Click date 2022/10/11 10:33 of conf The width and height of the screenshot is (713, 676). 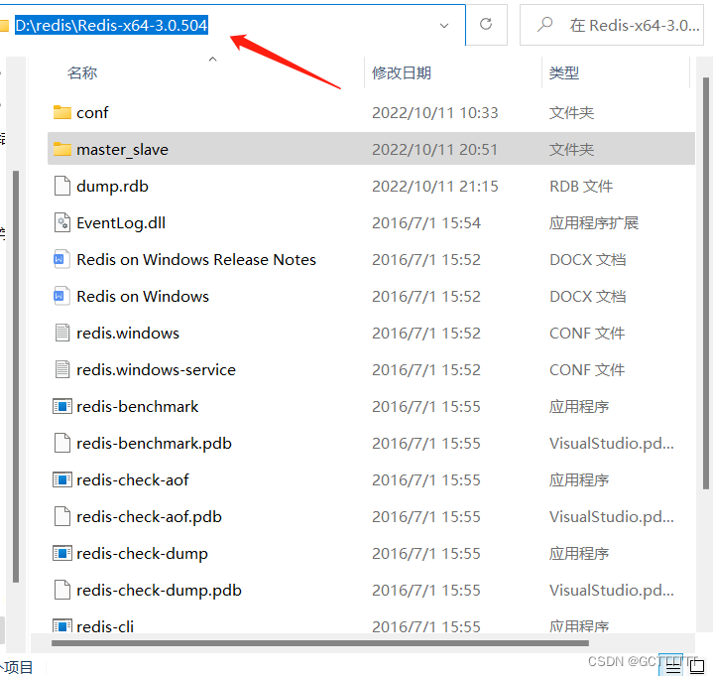tap(435, 112)
